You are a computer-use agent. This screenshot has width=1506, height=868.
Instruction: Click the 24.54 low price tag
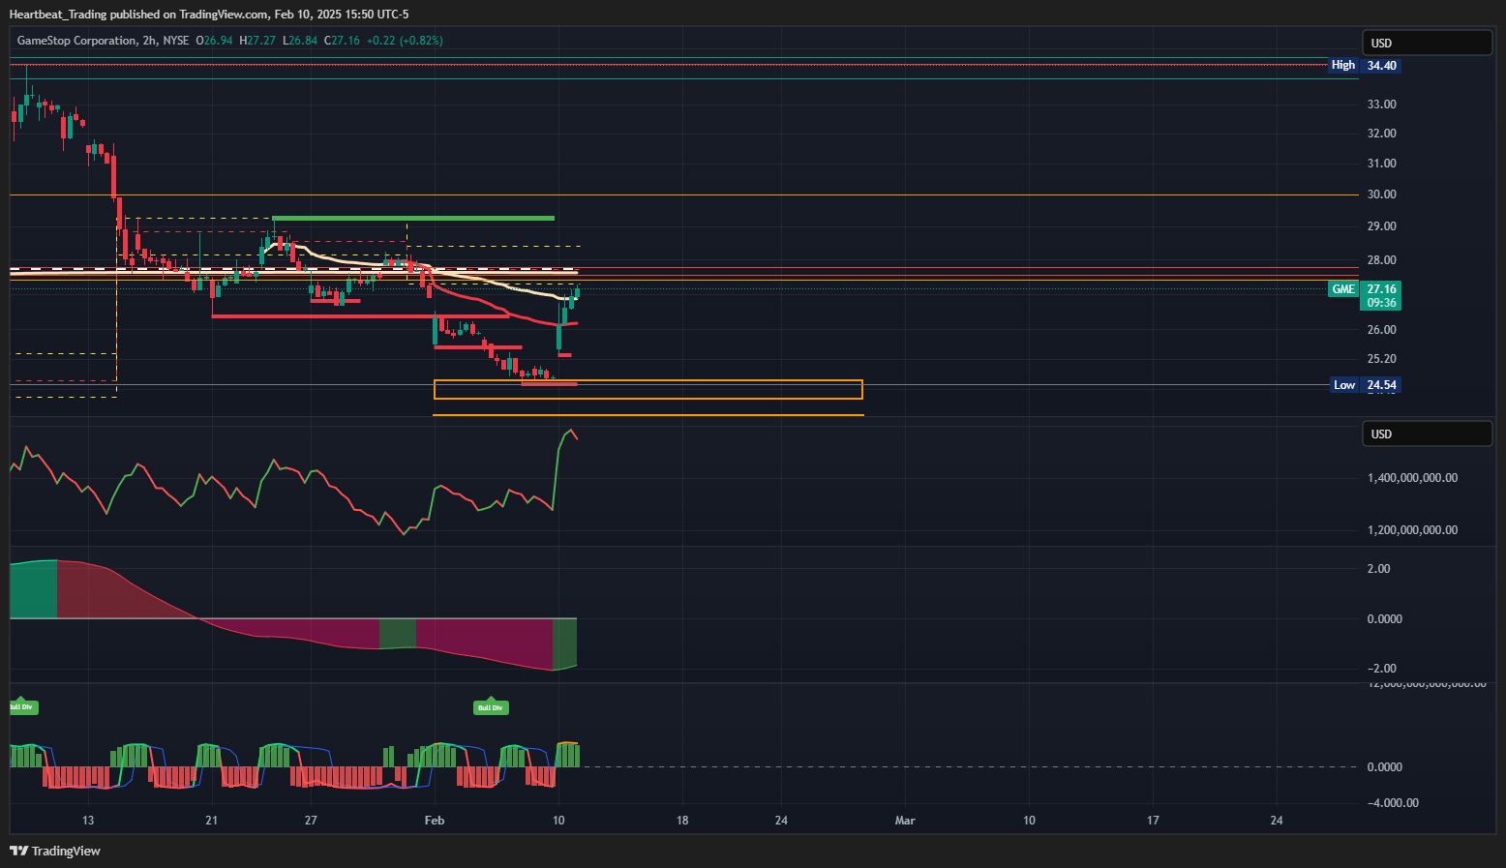1381,385
